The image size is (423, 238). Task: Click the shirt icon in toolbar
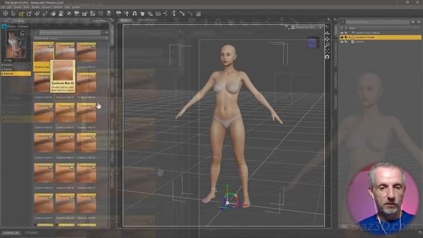pyautogui.click(x=143, y=13)
